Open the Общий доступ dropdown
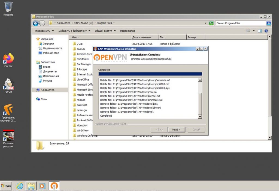Viewport: 279px width, 191px height. pos(105,31)
